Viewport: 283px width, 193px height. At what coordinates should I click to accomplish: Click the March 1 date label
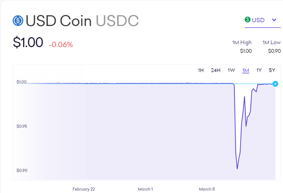pos(145,189)
